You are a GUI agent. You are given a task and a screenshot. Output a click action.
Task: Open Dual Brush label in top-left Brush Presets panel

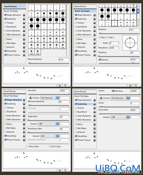[11, 27]
